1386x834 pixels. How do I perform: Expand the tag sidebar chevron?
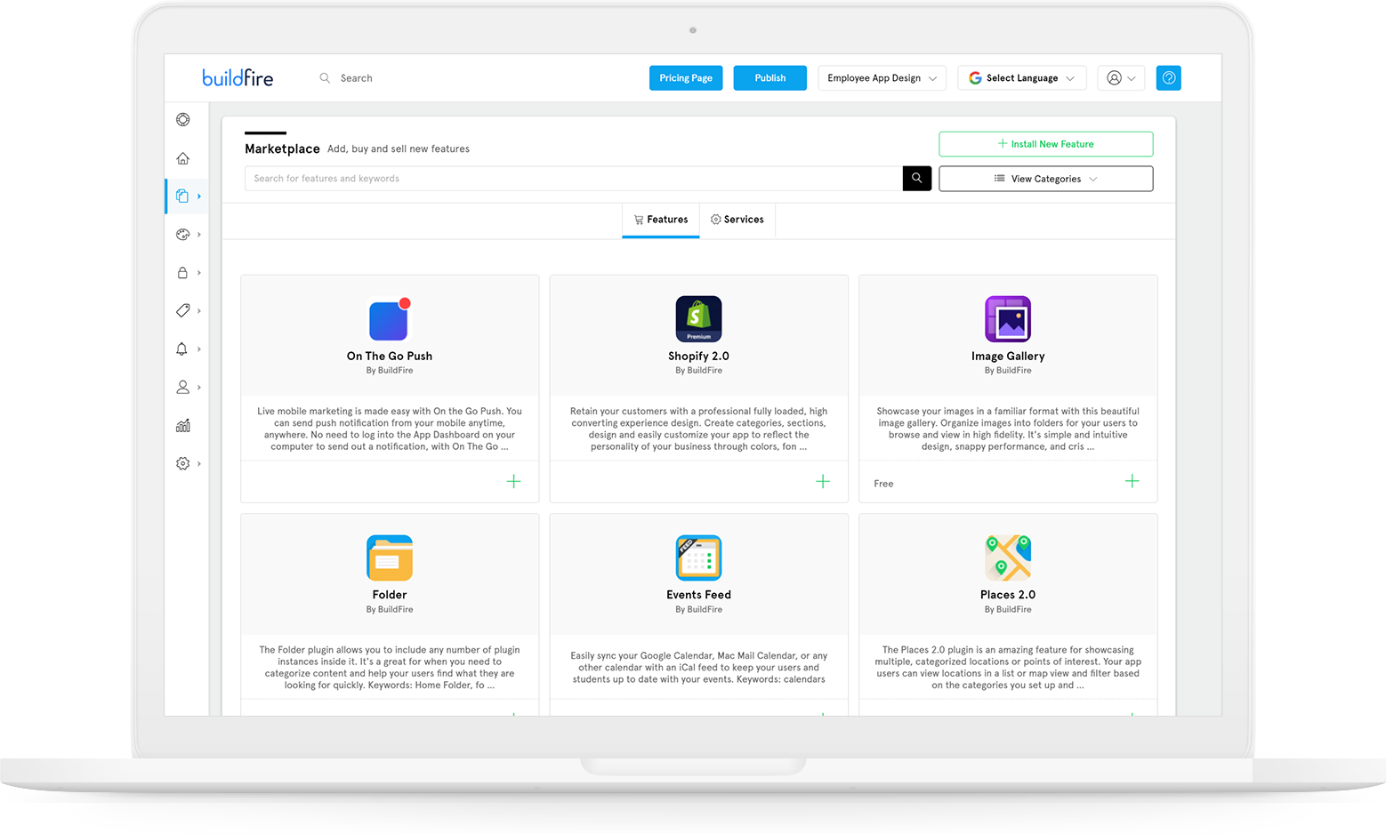coord(199,310)
